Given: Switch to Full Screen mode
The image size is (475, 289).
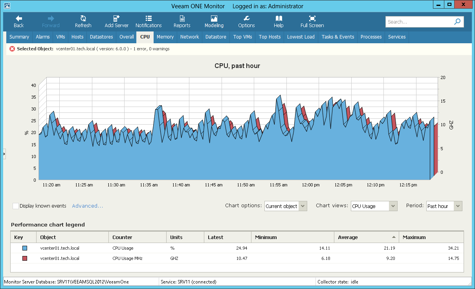Looking at the screenshot, I should click(312, 22).
